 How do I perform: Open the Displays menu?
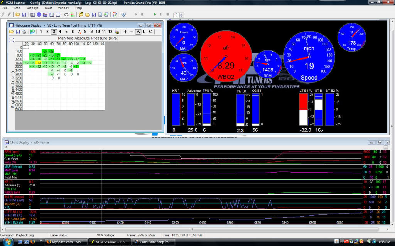click(x=32, y=8)
